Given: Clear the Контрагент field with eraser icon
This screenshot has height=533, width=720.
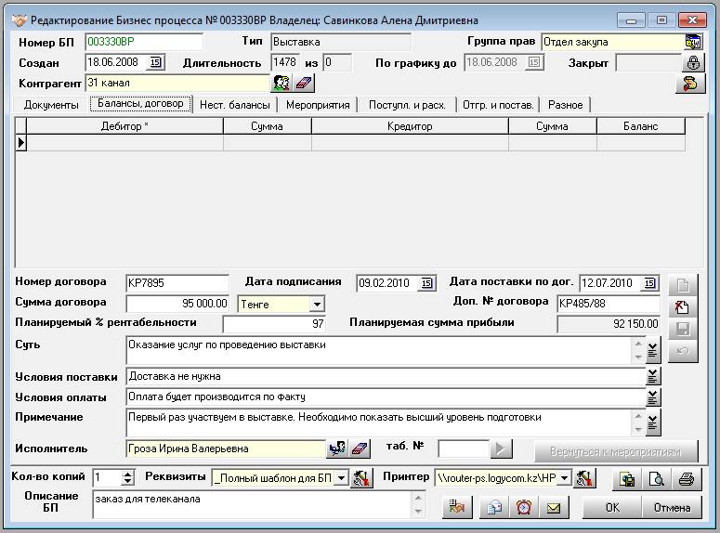Looking at the screenshot, I should point(304,83).
